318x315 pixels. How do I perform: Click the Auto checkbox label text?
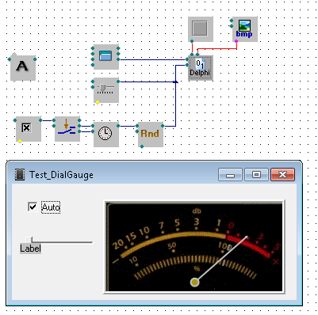pos(51,207)
